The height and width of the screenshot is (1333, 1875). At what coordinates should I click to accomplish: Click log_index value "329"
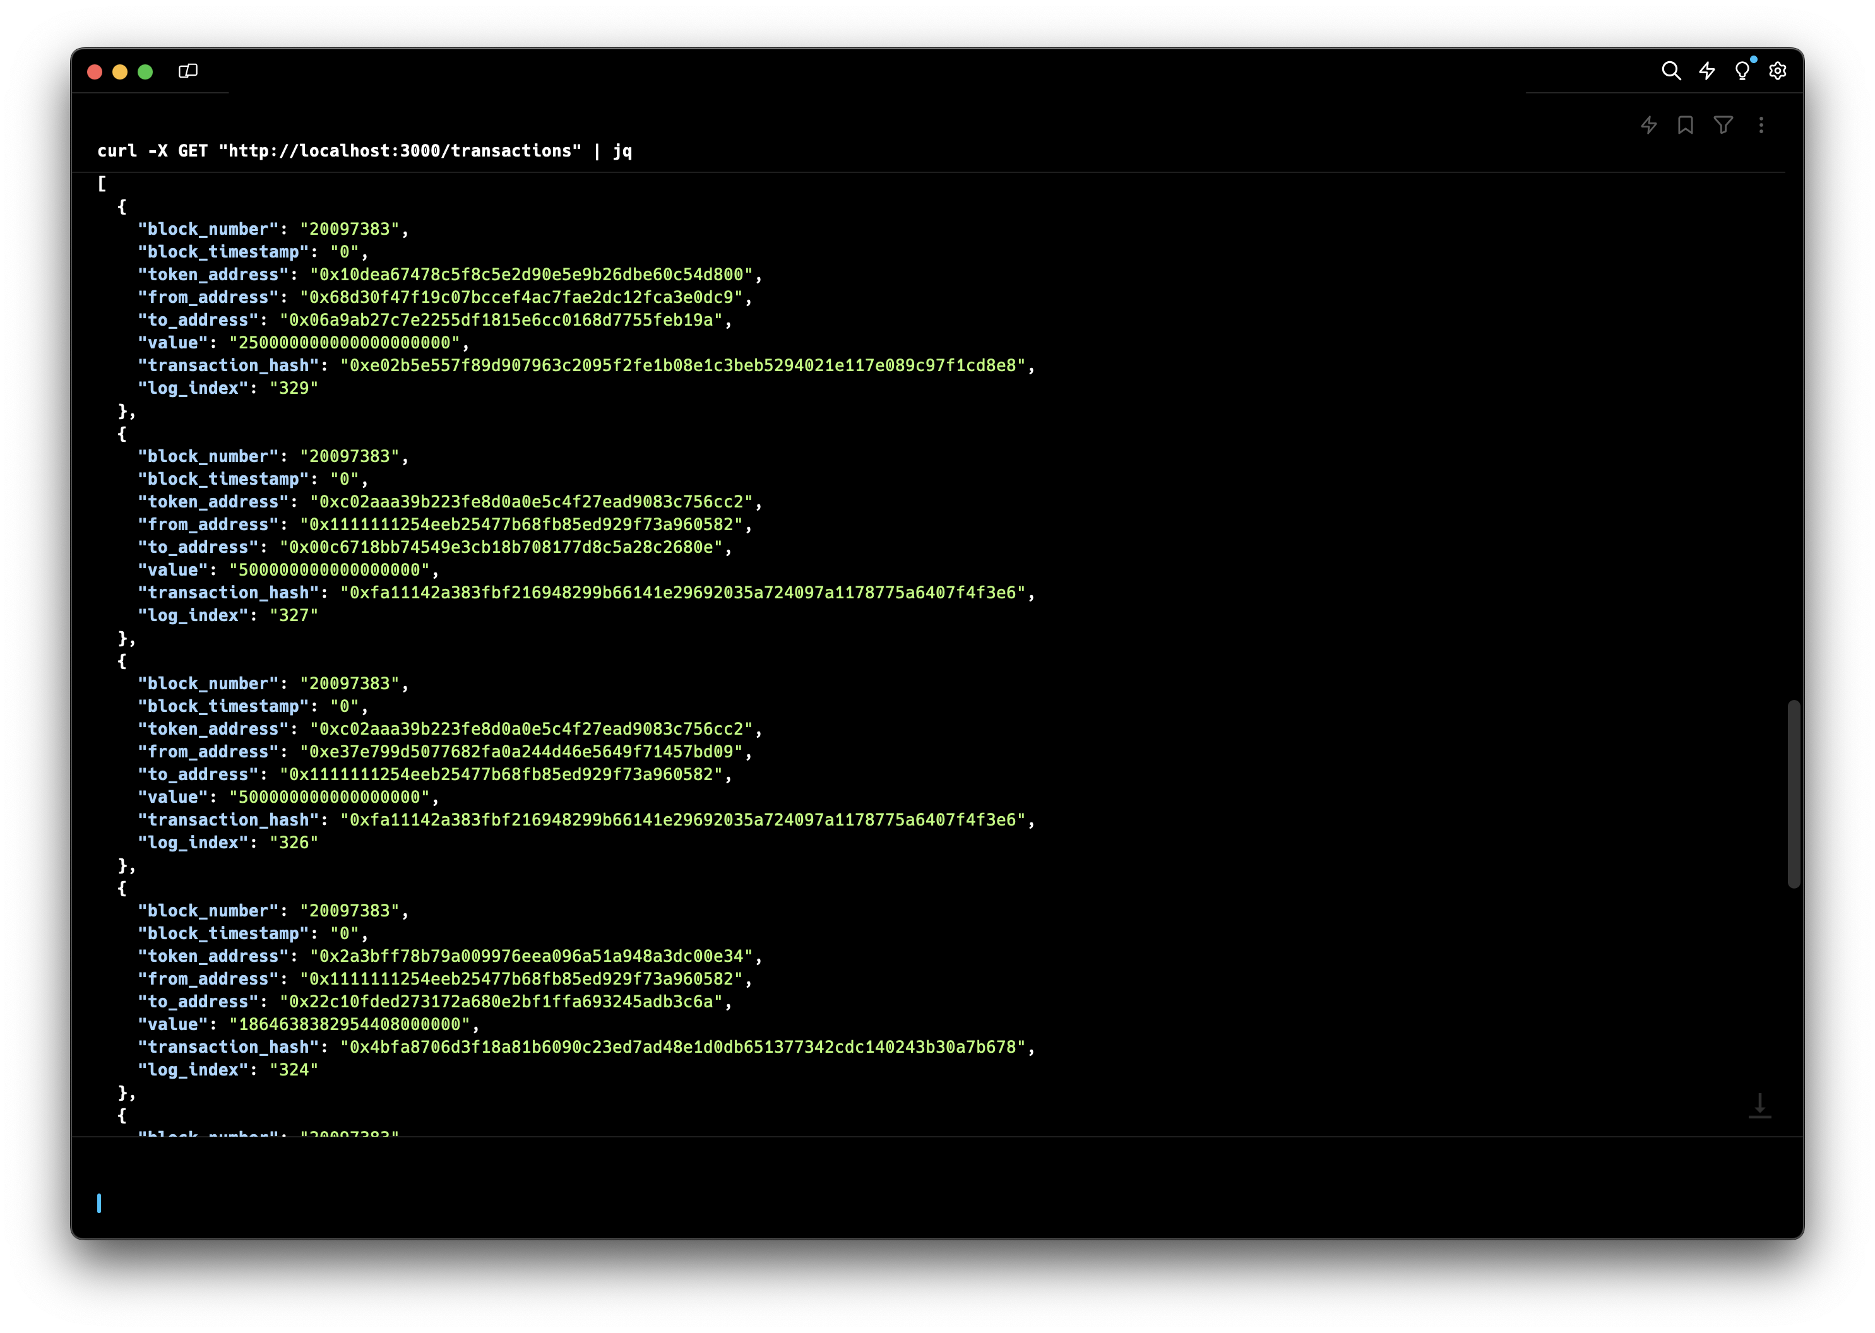click(x=294, y=388)
